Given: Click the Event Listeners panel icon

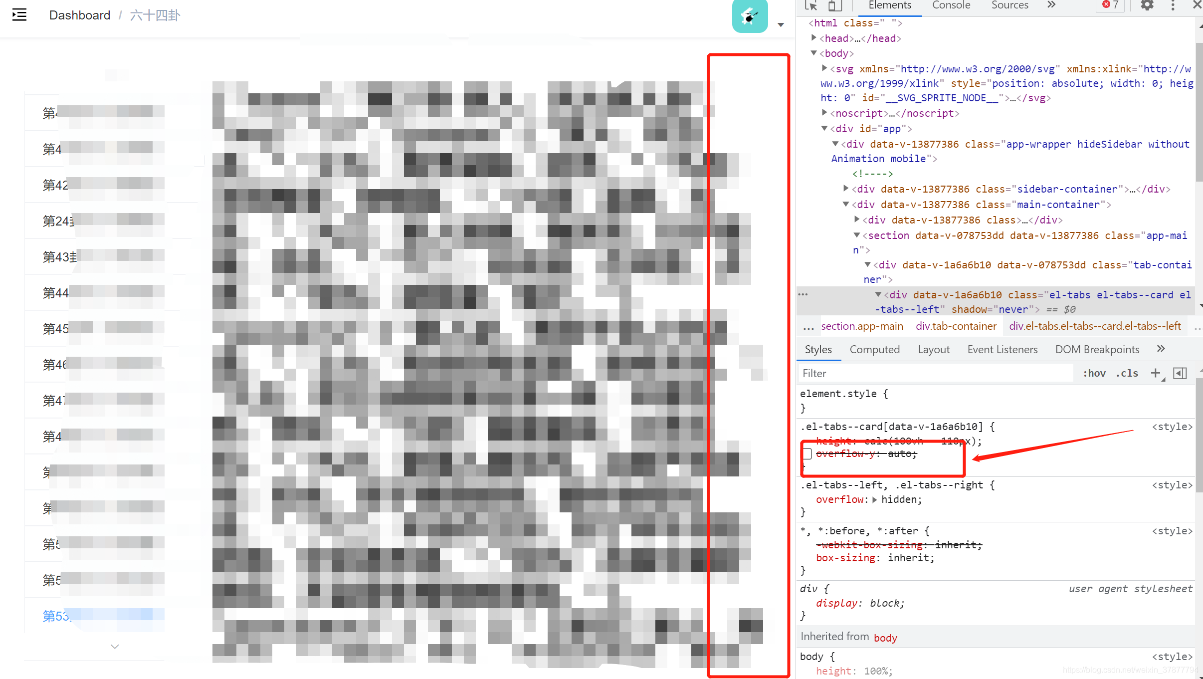Looking at the screenshot, I should coord(1003,349).
